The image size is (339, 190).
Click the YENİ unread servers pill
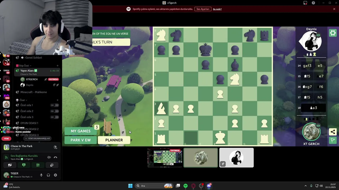6,139
